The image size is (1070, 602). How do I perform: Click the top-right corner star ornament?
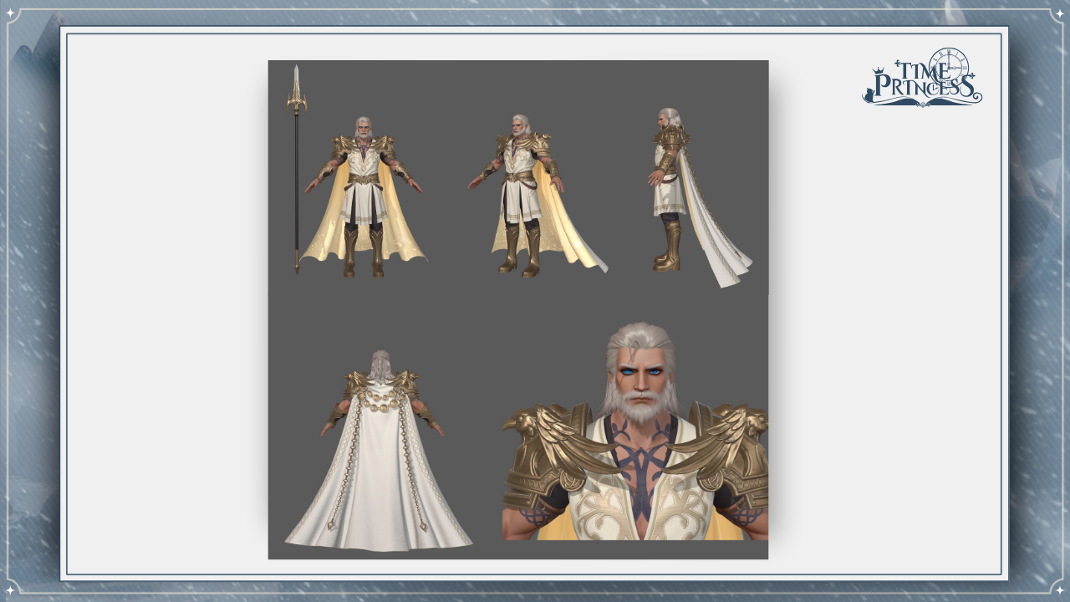click(1059, 13)
